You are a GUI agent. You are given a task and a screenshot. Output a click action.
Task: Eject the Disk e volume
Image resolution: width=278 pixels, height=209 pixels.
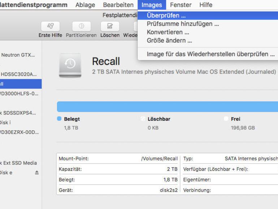(x=37, y=172)
